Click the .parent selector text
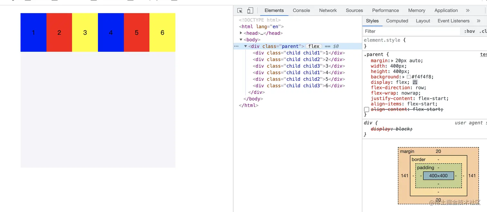Viewport: 487px width, 212px height. point(373,55)
